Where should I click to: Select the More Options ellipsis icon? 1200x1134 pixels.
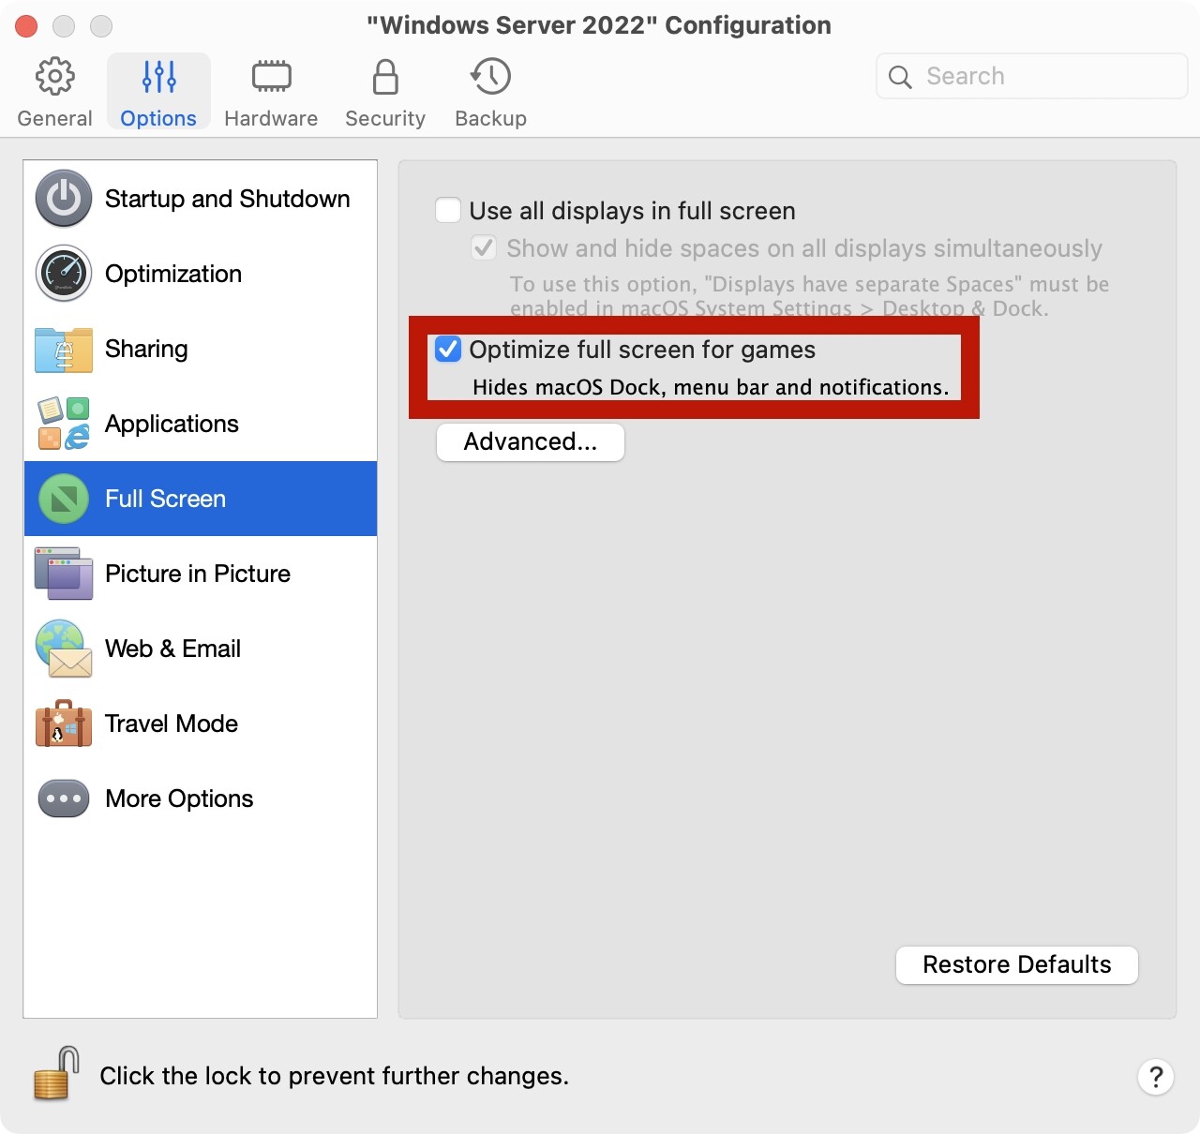64,798
